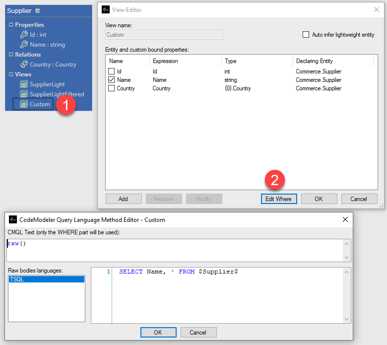Enable Auto infer lightweight entity
The height and width of the screenshot is (345, 387).
tap(306, 35)
